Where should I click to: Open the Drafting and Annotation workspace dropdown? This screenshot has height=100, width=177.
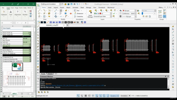coord(60,4)
